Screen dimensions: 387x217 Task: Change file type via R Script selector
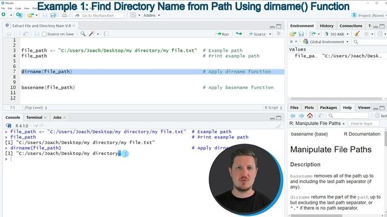coord(273,107)
